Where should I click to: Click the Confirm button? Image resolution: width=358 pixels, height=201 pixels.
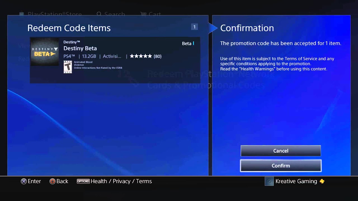click(x=281, y=166)
